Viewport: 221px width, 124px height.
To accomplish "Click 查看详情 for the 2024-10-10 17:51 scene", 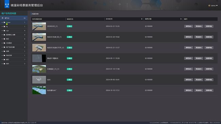I will [x=209, y=90].
